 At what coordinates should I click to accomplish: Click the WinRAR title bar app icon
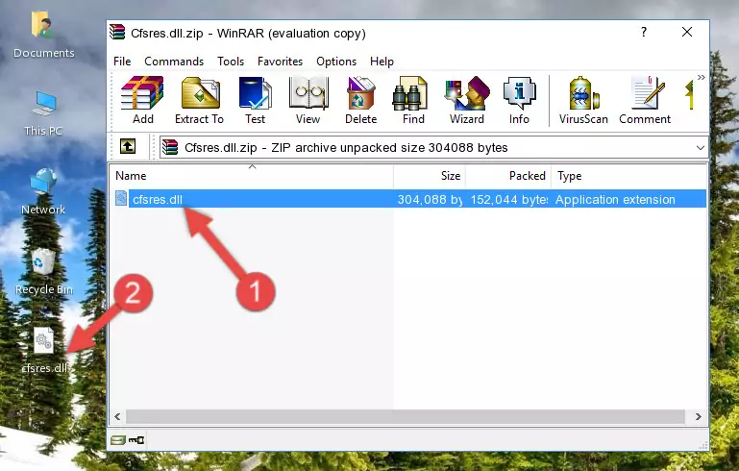point(117,33)
